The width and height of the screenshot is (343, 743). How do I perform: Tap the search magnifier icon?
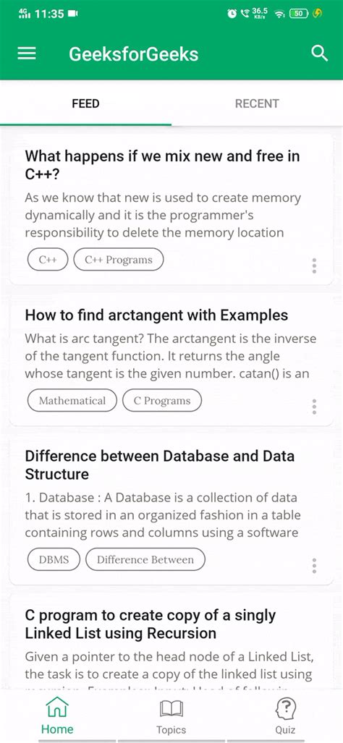[320, 54]
